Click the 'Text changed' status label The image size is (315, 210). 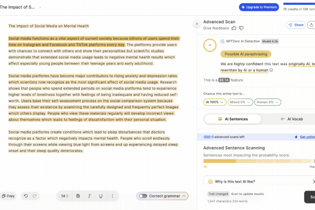pyautogui.click(x=218, y=194)
